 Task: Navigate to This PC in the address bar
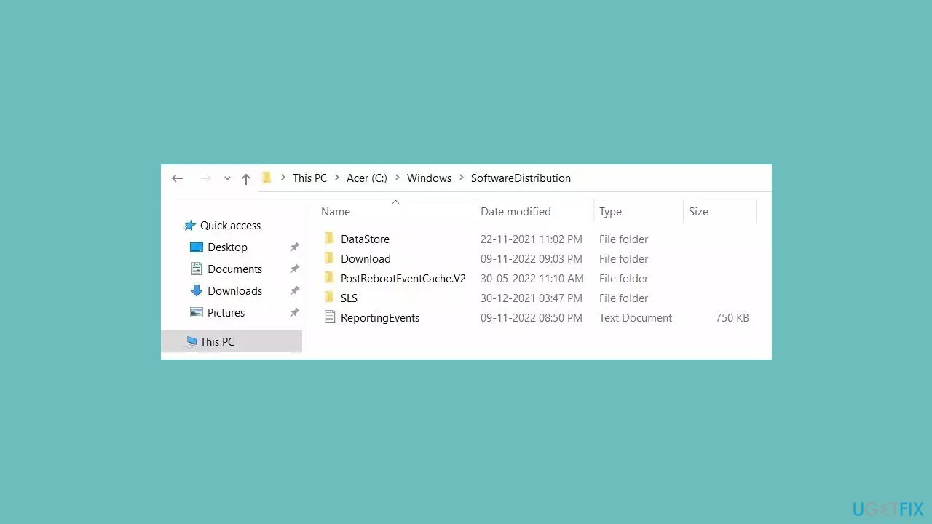[x=309, y=178]
